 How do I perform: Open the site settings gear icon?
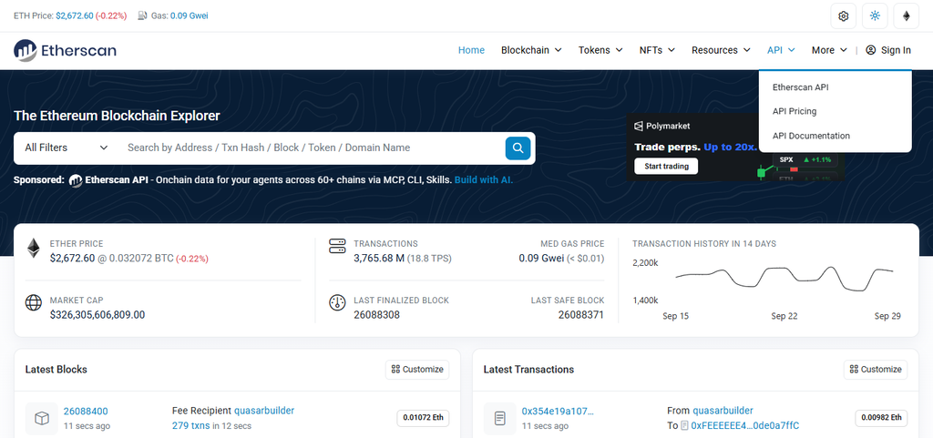point(843,16)
